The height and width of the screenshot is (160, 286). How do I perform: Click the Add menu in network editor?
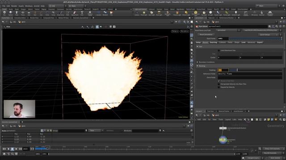click(199, 120)
